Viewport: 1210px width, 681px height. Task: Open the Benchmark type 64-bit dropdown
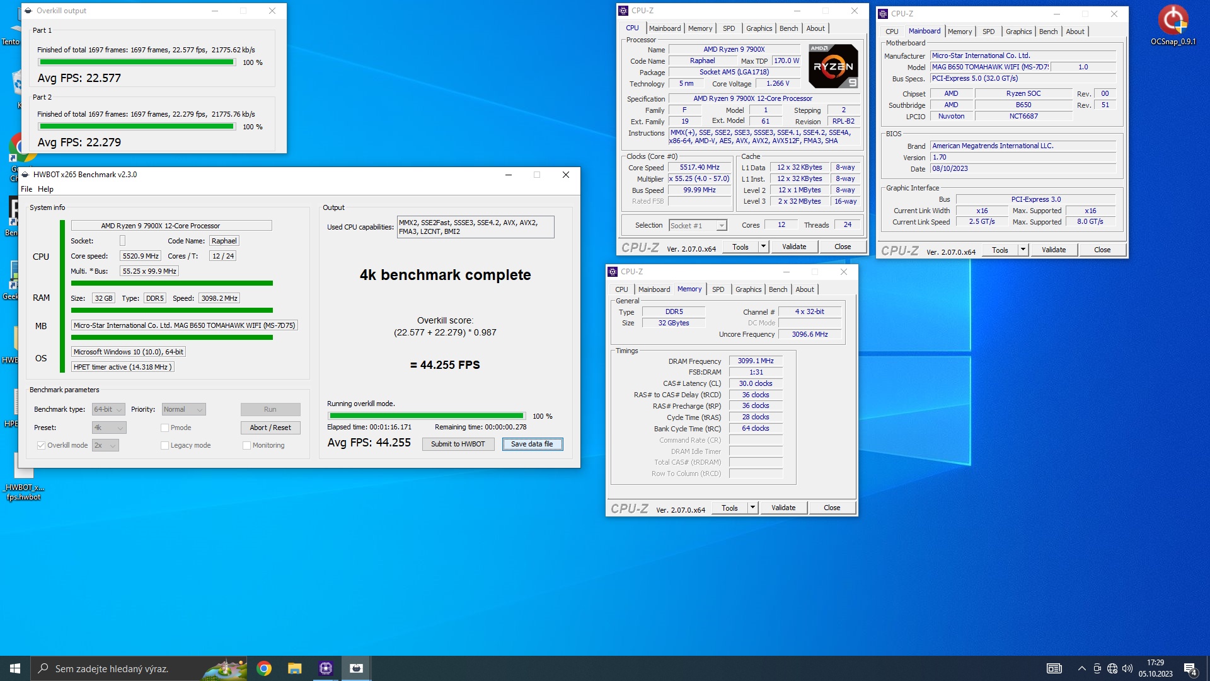[108, 409]
